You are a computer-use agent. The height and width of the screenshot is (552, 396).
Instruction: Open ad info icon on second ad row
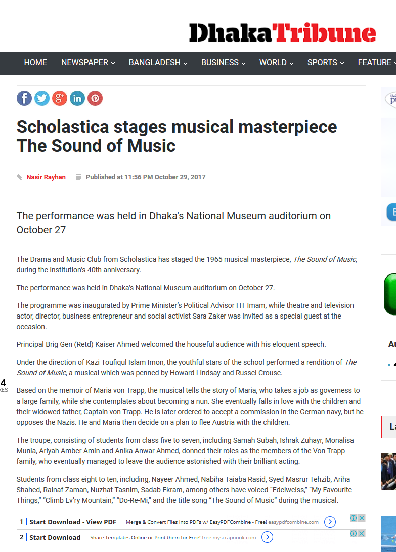[354, 533]
